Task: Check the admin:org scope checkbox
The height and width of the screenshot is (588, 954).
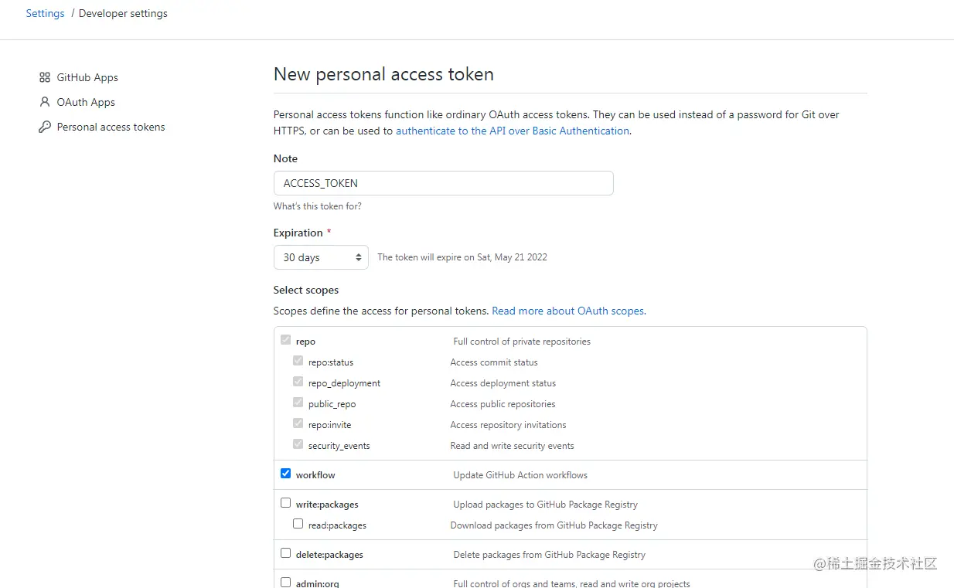Action: pyautogui.click(x=285, y=583)
